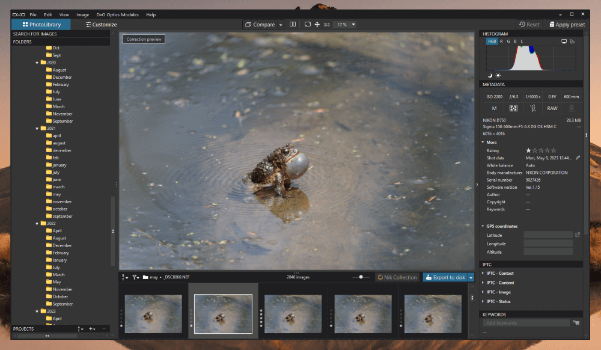
Task: Set zoom to 1:1
Action: (326, 25)
